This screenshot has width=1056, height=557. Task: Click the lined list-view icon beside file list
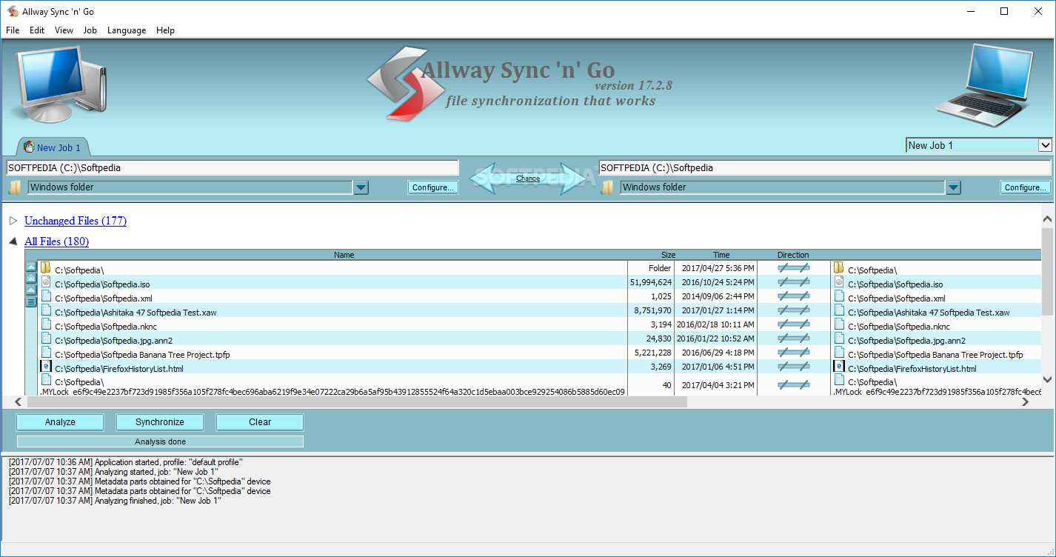click(x=31, y=301)
